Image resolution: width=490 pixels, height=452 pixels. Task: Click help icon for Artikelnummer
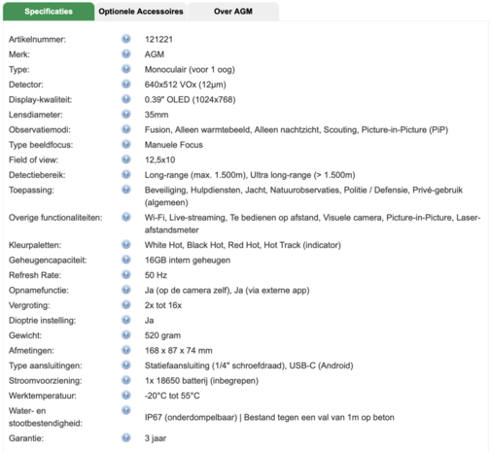[126, 39]
